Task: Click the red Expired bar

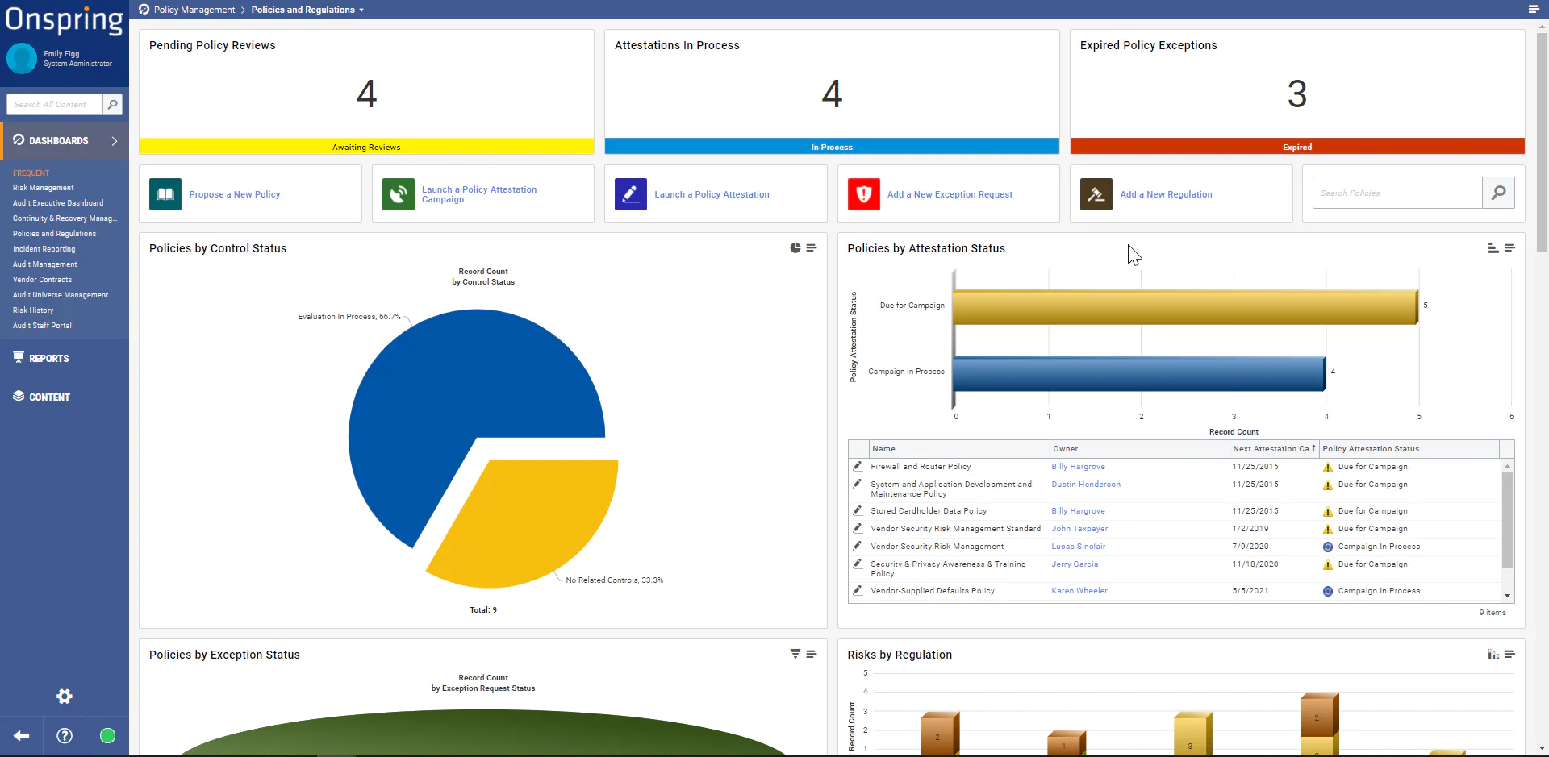Action: 1297,147
